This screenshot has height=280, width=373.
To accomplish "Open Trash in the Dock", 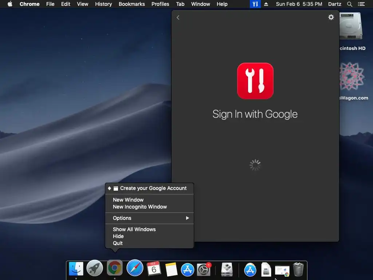I will (x=298, y=269).
